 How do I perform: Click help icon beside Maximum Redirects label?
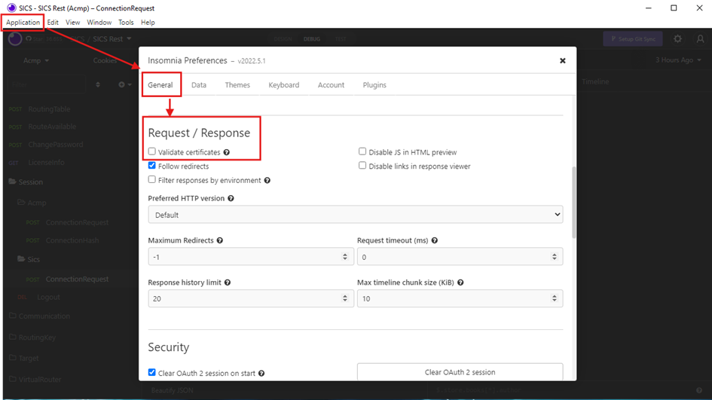(x=220, y=241)
